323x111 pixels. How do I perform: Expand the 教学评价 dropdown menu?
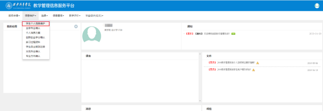pos(74,15)
